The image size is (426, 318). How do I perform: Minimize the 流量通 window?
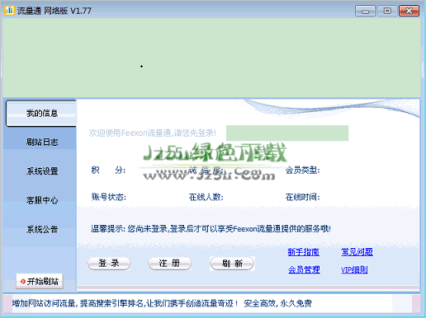pyautogui.click(x=365, y=11)
